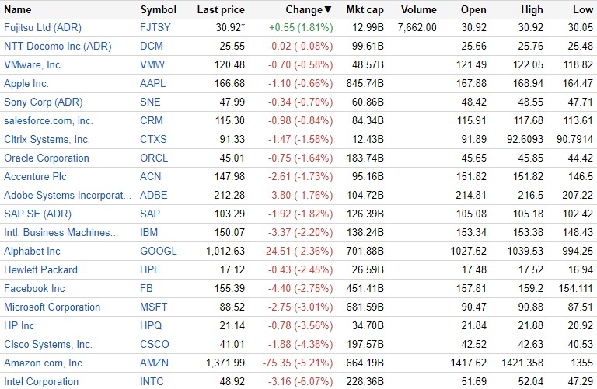Open the Intel Corporation link
Image resolution: width=597 pixels, height=389 pixels.
(41, 382)
